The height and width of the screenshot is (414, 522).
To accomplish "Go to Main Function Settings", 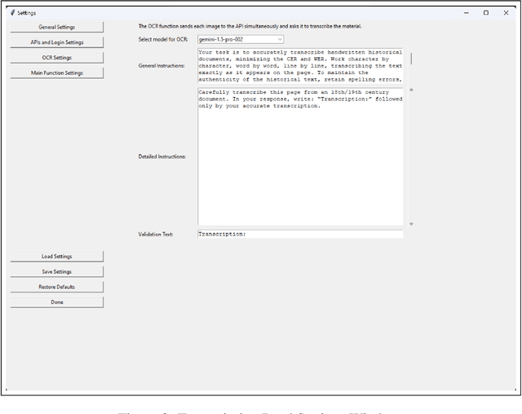I will [56, 73].
